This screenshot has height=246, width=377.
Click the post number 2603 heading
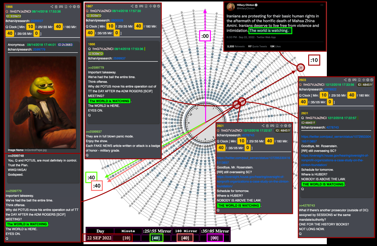pyautogui.click(x=303, y=80)
